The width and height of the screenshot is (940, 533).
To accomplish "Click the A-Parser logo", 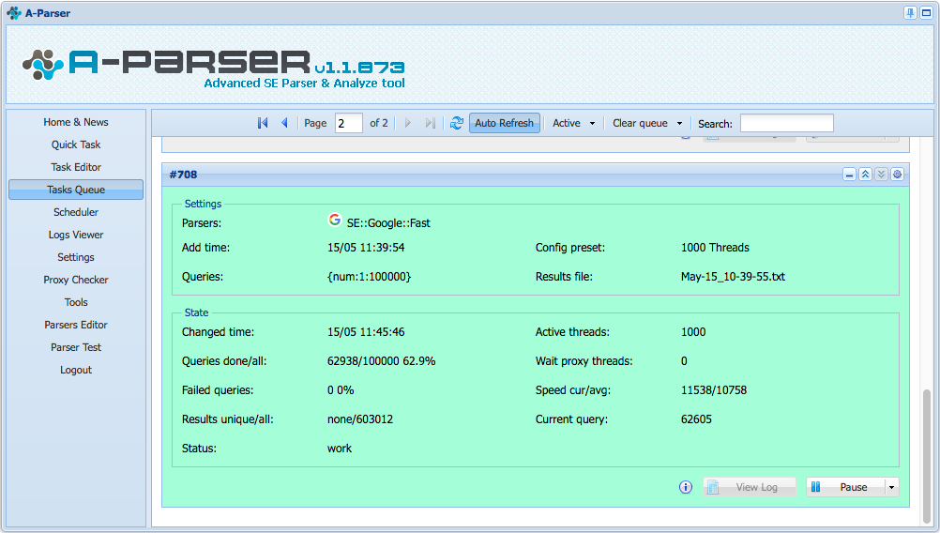I will point(213,68).
